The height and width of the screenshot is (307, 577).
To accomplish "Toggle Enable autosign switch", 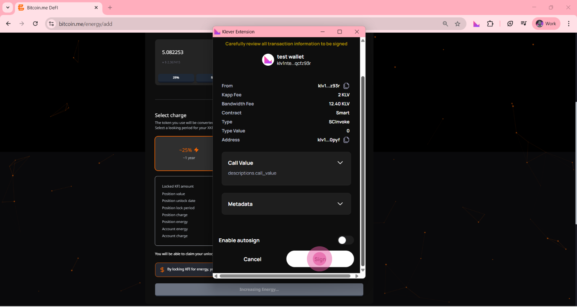I will click(x=345, y=240).
